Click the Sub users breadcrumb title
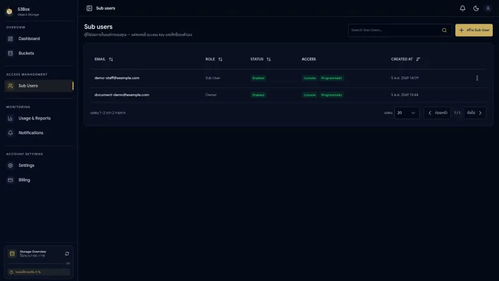The width and height of the screenshot is (499, 281). coord(105,8)
